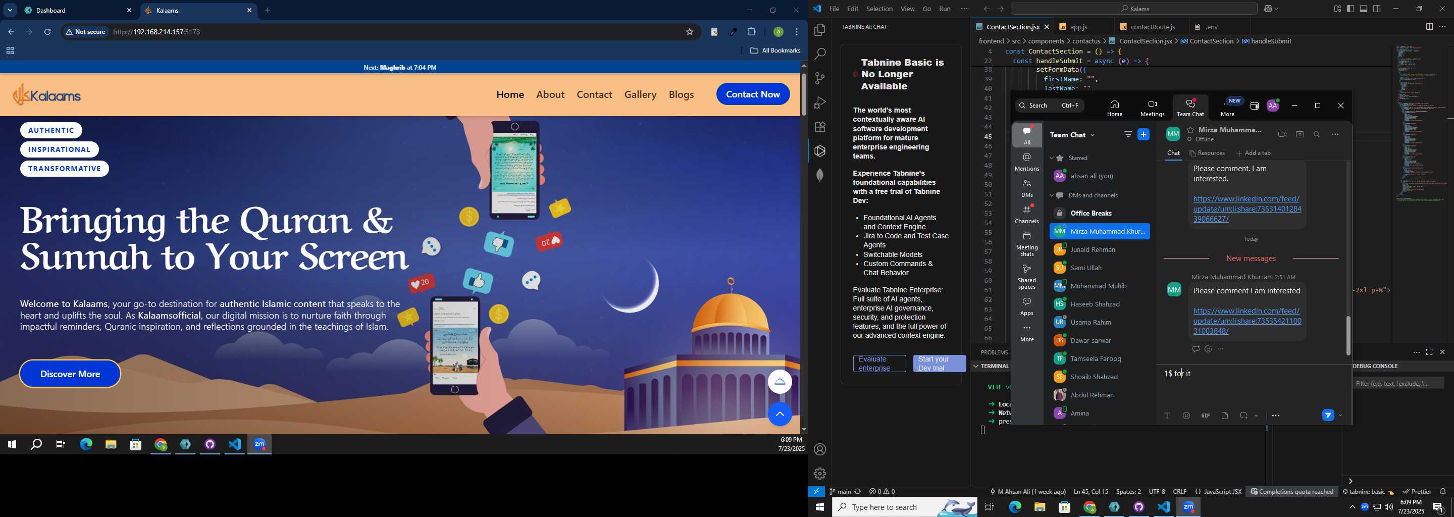1454x517 pixels.
Task: Open Junaid Rehman chat
Action: (1099, 249)
